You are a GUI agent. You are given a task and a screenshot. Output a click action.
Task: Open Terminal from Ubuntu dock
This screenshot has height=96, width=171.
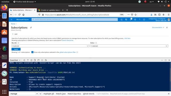4,57
